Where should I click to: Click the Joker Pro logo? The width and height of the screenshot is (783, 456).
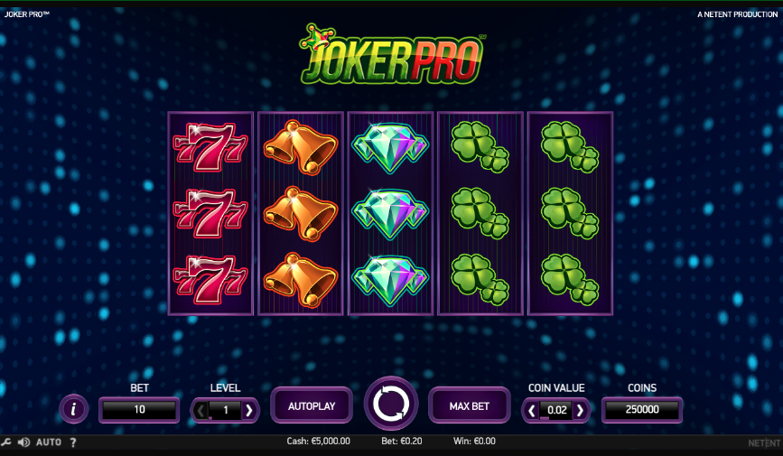(x=392, y=54)
